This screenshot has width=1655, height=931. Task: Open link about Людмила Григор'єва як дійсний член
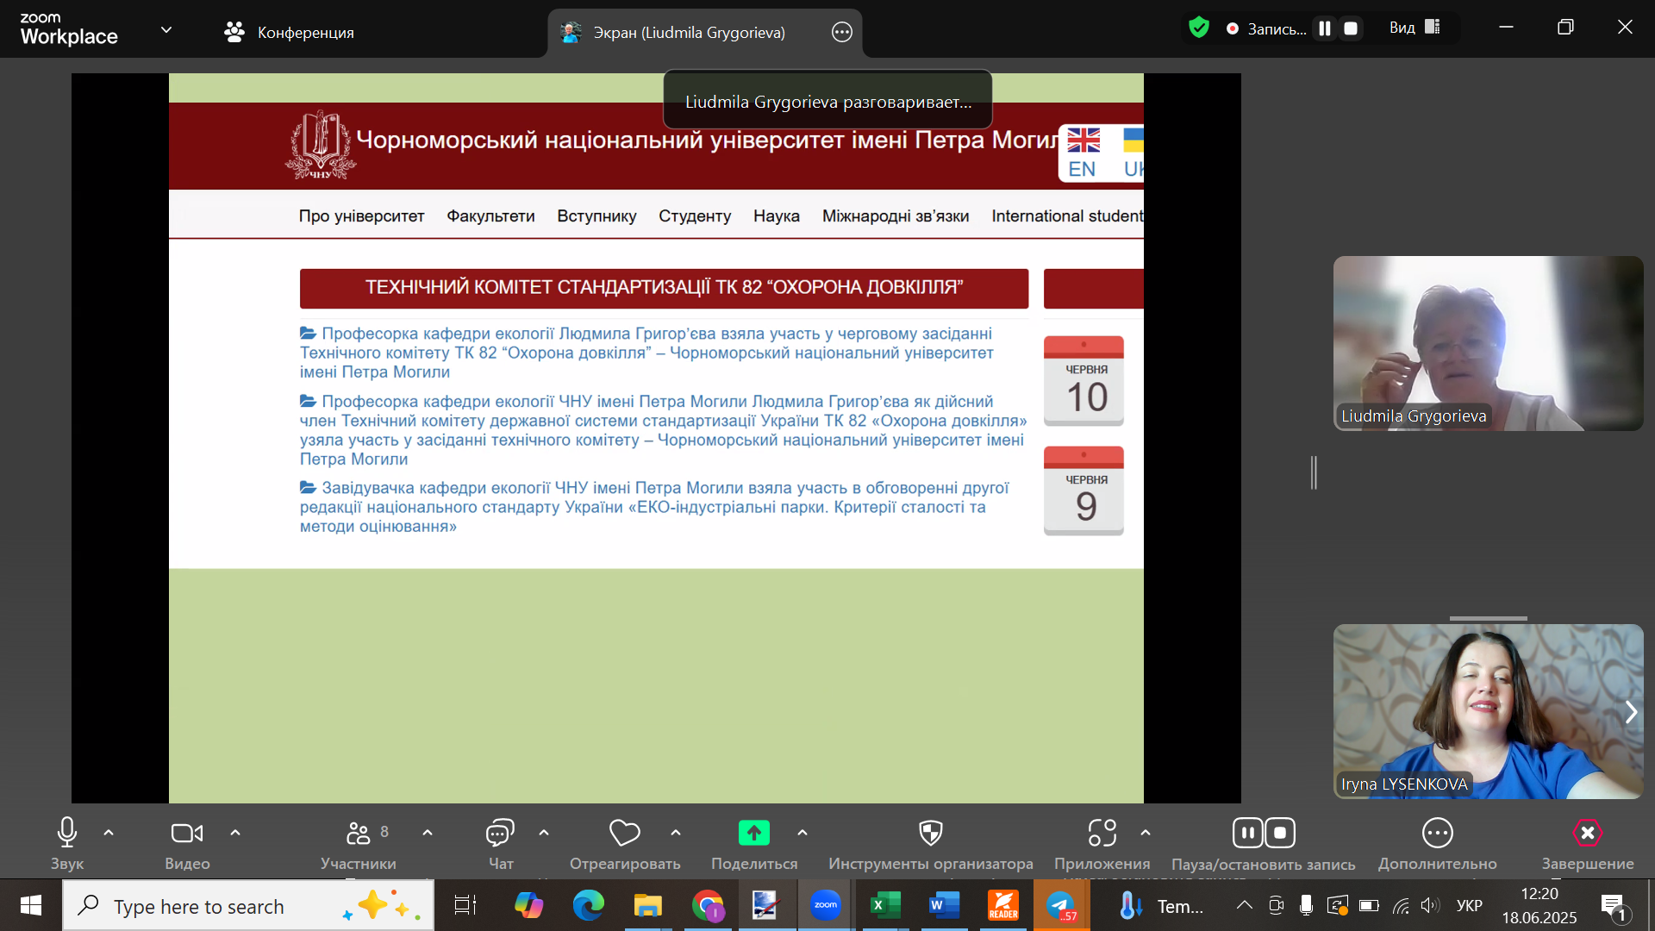(x=663, y=430)
